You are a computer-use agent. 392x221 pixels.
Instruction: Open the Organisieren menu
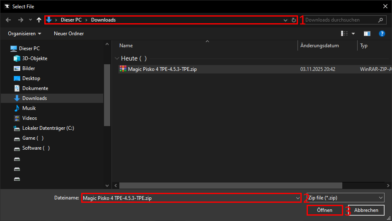(x=24, y=34)
